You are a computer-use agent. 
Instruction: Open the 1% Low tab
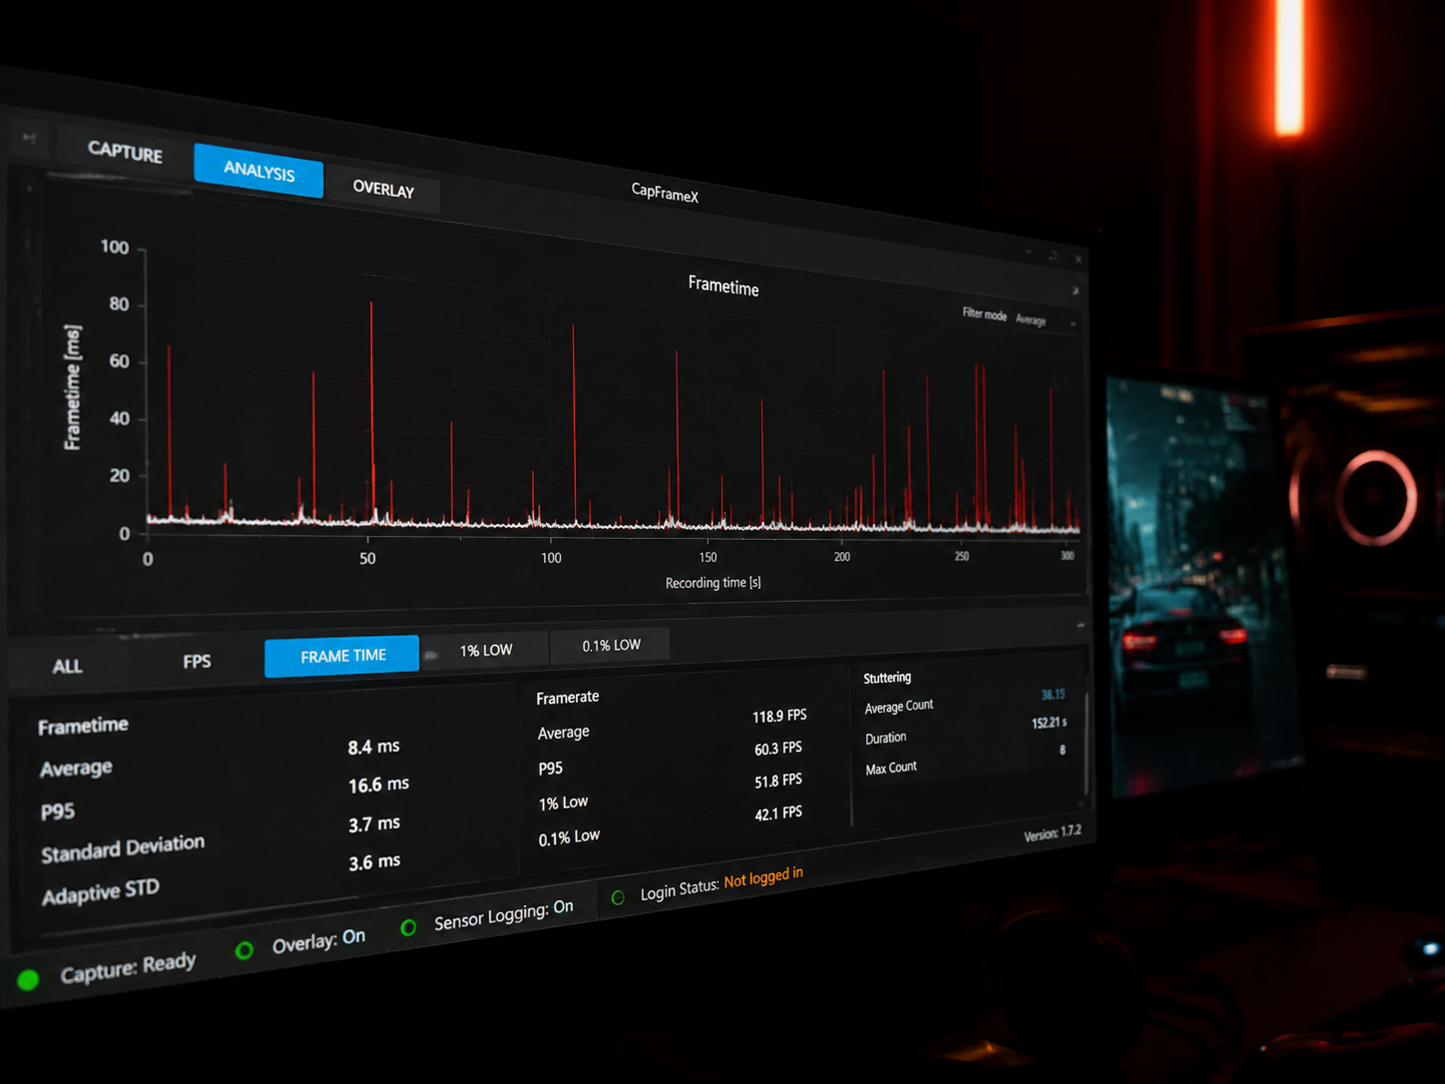click(486, 650)
